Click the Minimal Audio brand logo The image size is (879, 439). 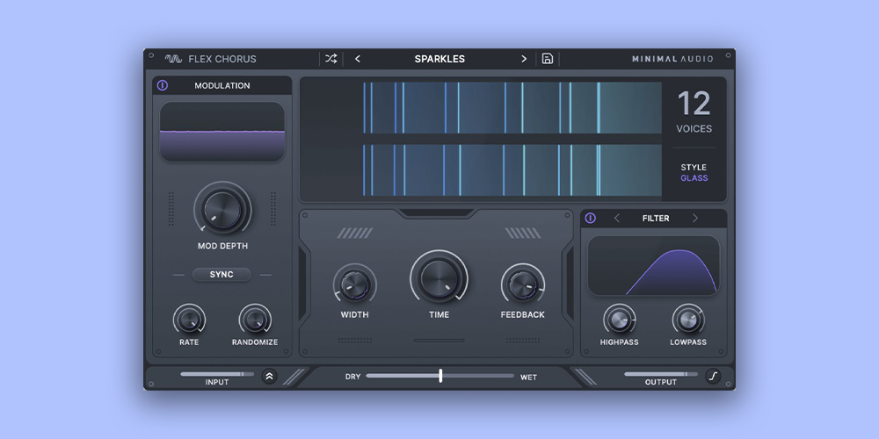[x=672, y=59]
